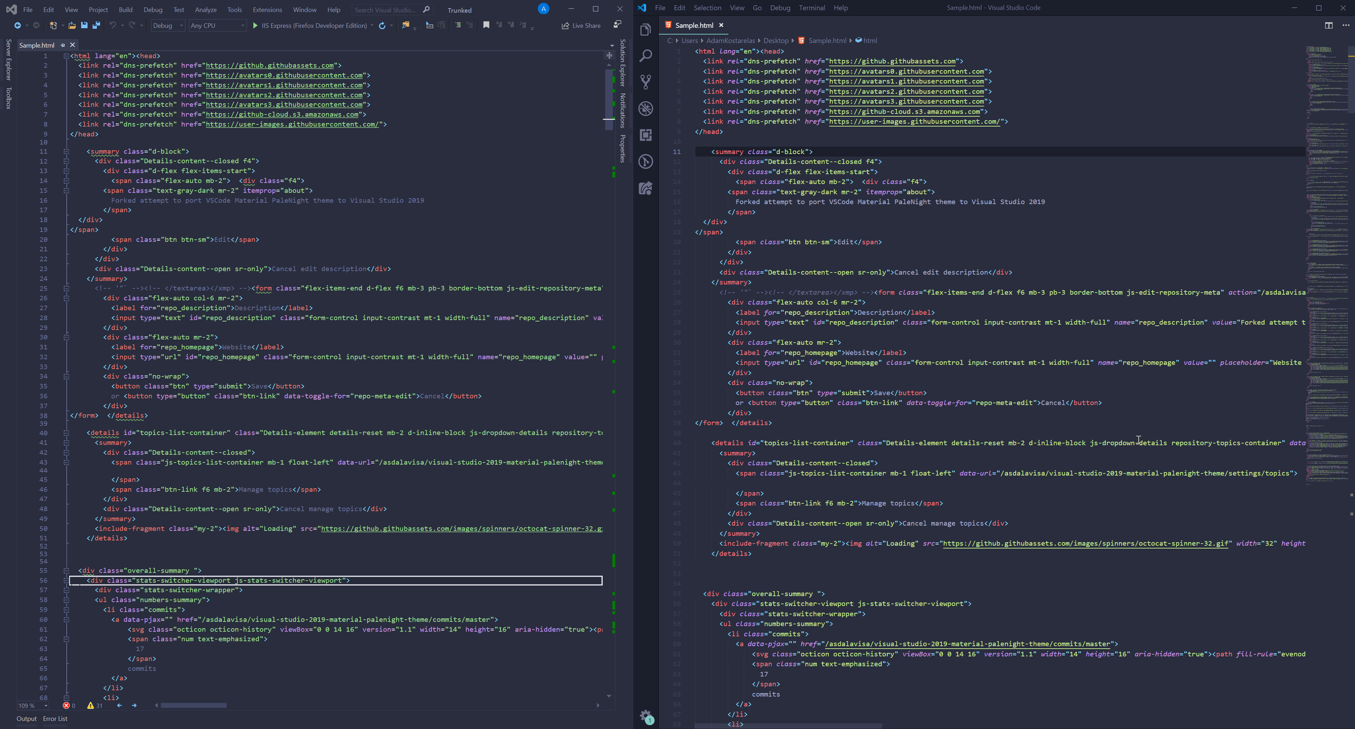Open the Terminal menu in VS Code

tap(812, 8)
